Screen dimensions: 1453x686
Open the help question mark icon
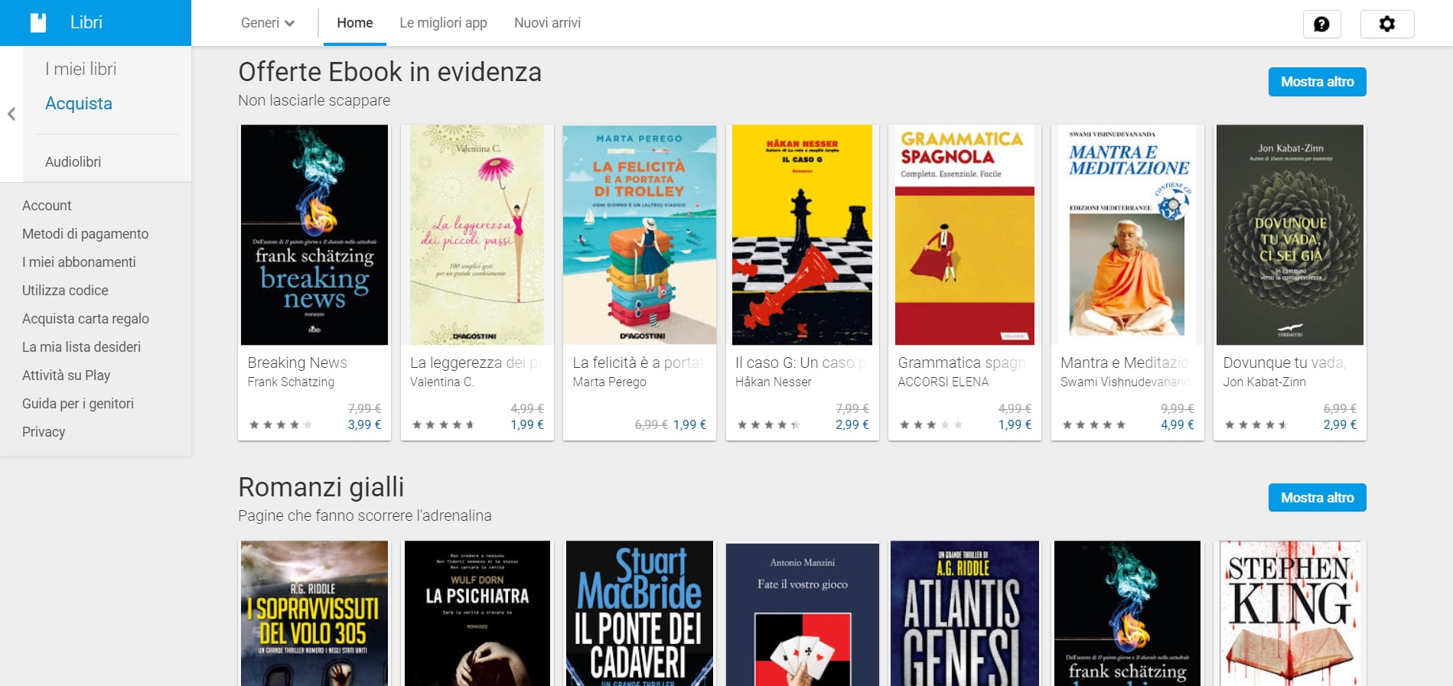pyautogui.click(x=1321, y=24)
